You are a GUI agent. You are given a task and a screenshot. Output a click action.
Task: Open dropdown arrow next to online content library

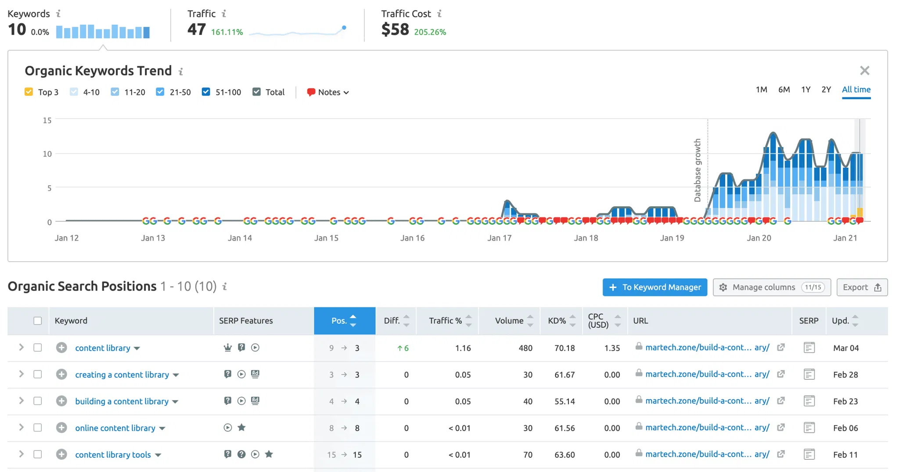click(x=162, y=429)
